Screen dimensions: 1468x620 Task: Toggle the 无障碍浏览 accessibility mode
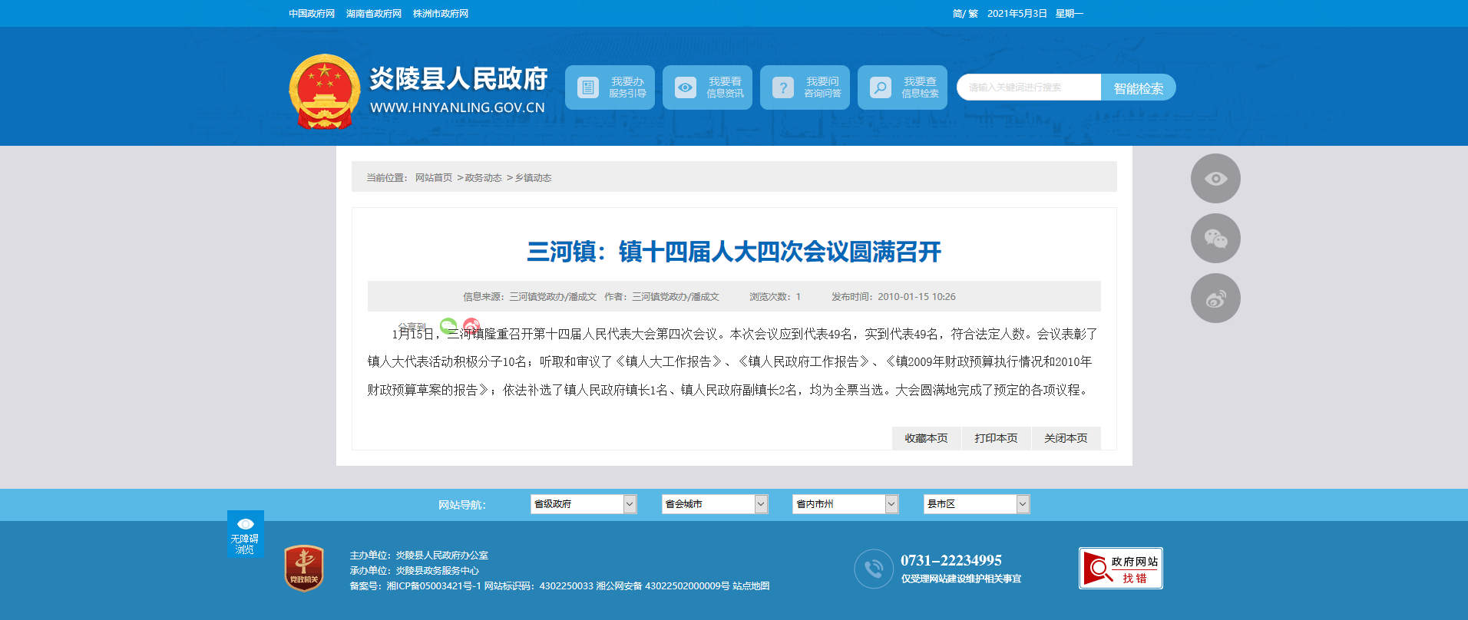click(x=245, y=534)
